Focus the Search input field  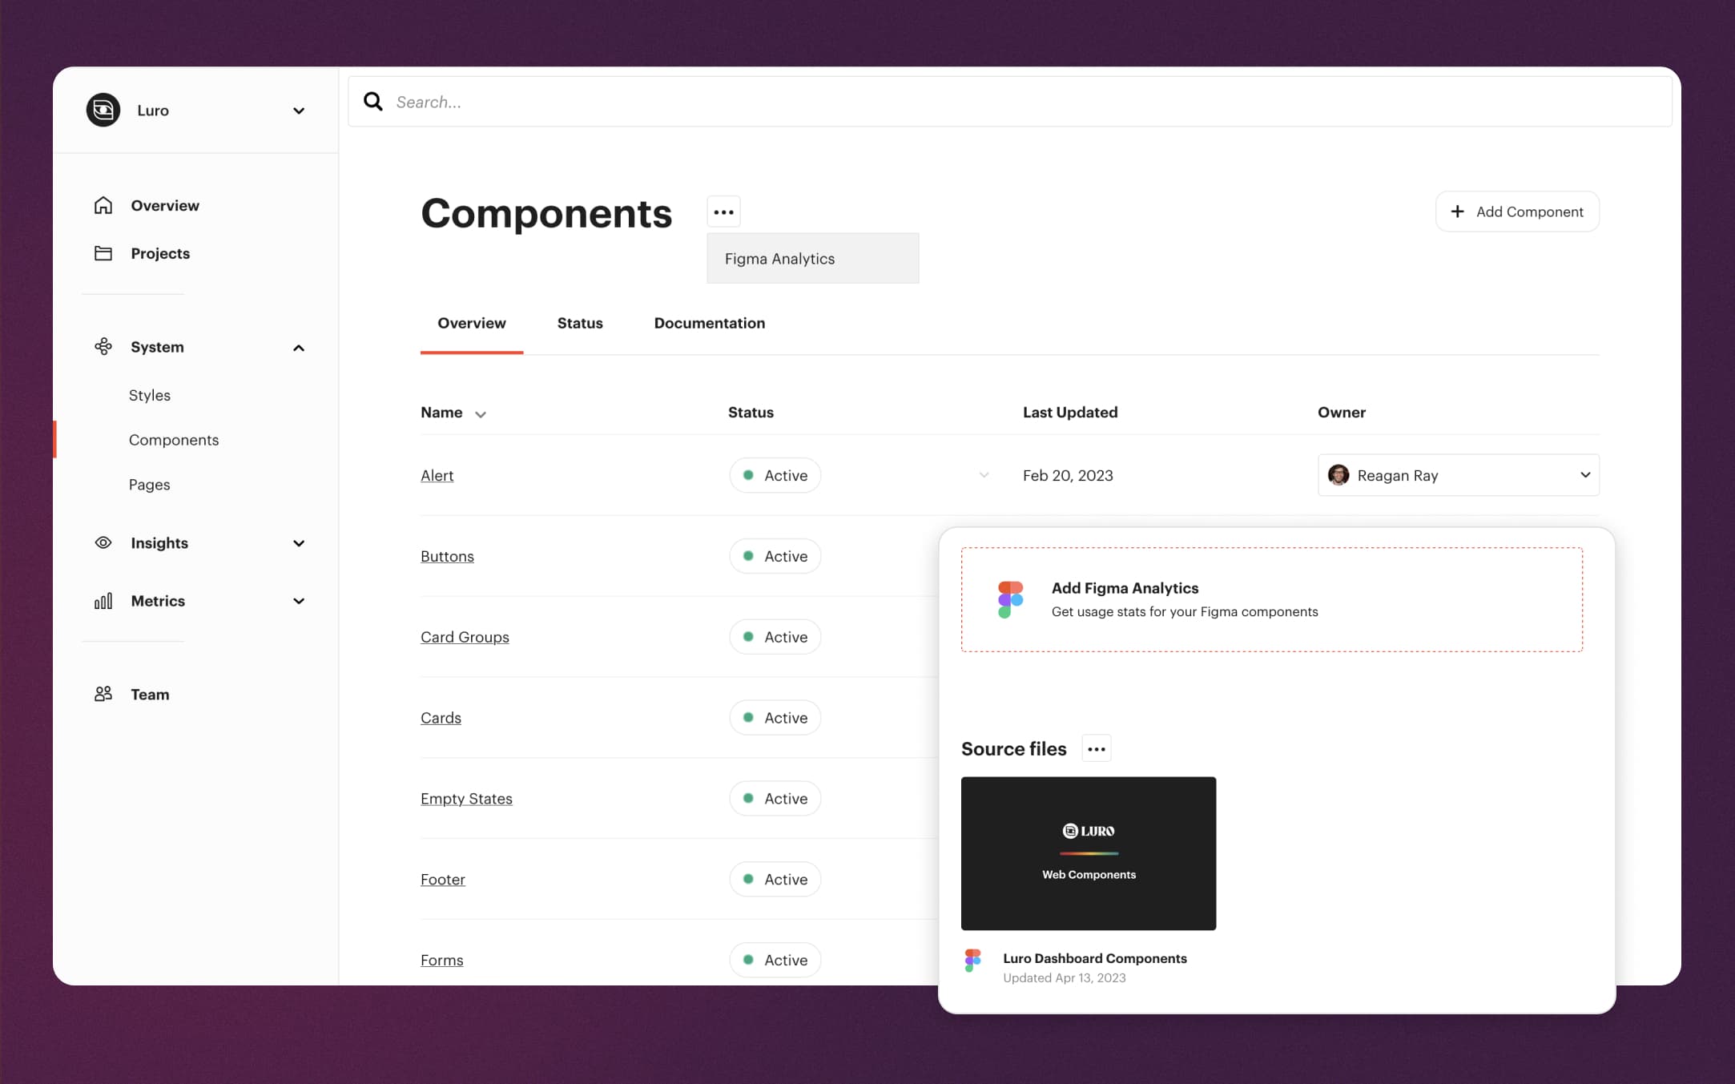[x=1010, y=102]
